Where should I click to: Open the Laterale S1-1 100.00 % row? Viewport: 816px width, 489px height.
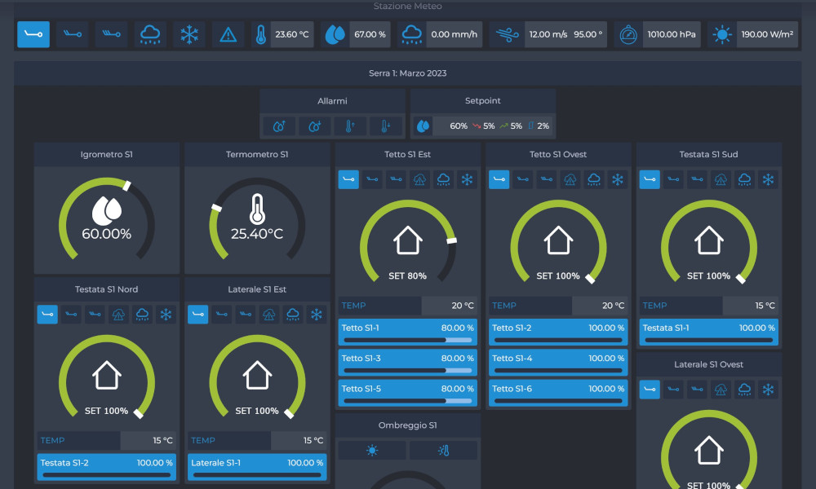[257, 467]
